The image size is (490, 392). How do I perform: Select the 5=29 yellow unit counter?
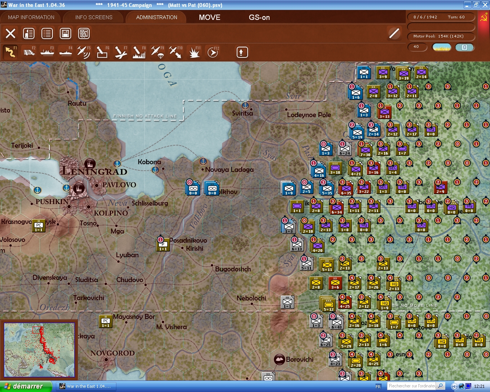click(x=346, y=341)
